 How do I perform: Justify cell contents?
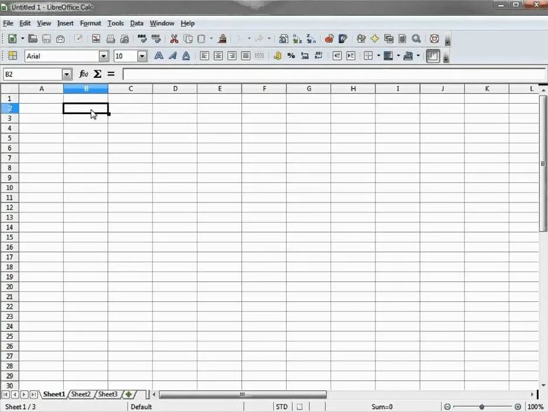(x=246, y=56)
